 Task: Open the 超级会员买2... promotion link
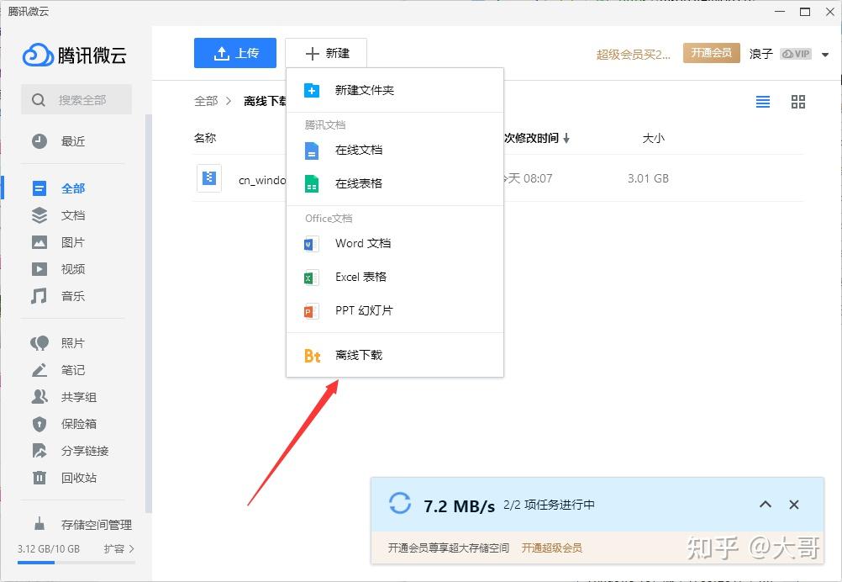[633, 55]
